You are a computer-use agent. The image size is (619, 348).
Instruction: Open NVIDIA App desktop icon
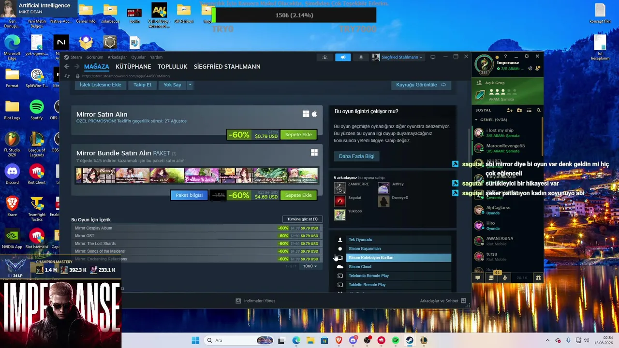(x=12, y=239)
